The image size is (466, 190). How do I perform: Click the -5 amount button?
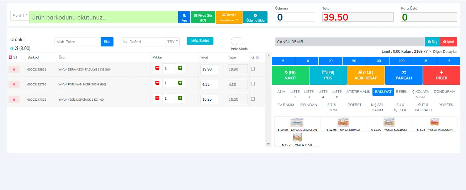449,61
